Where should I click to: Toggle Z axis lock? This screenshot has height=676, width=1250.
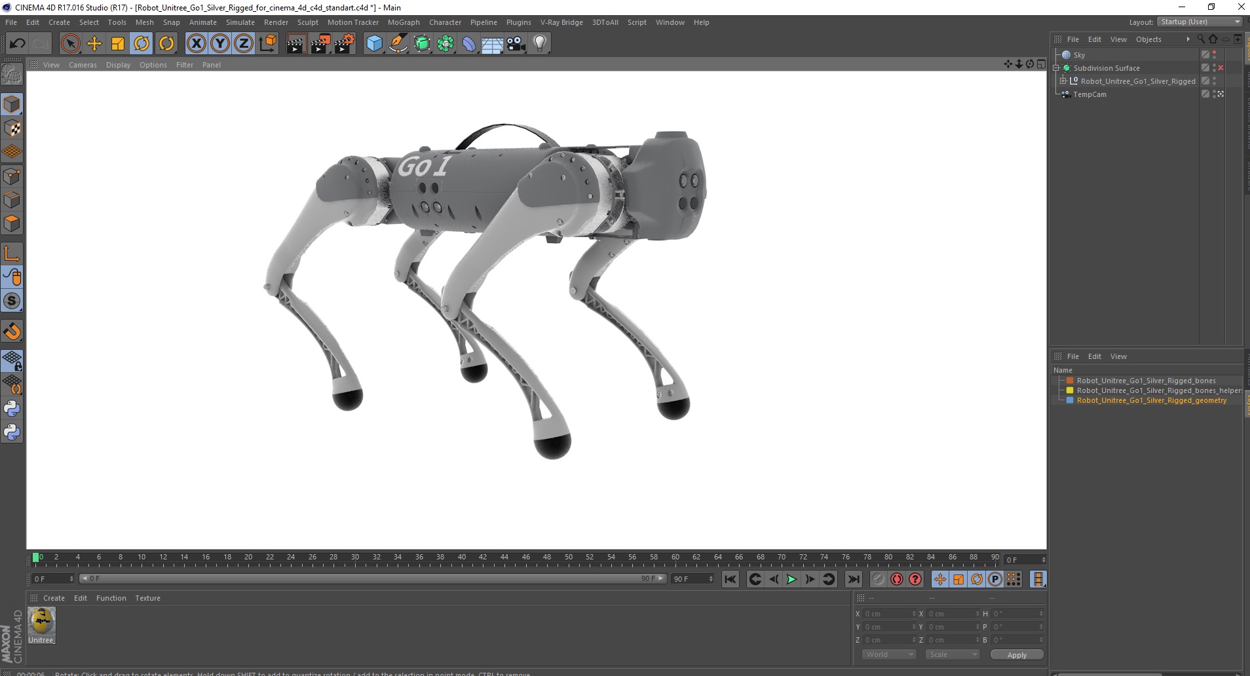244,43
